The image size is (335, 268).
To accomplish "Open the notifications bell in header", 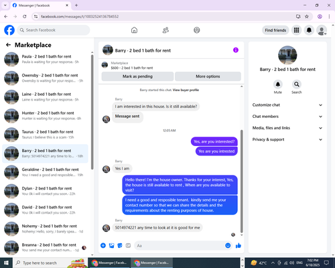I will pyautogui.click(x=309, y=30).
